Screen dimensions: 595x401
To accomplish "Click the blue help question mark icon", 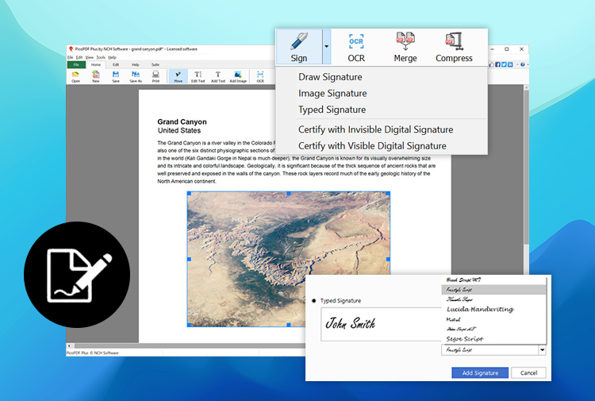I will pos(523,64).
